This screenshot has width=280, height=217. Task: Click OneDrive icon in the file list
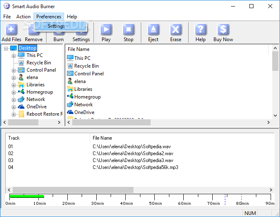[x=70, y=112]
